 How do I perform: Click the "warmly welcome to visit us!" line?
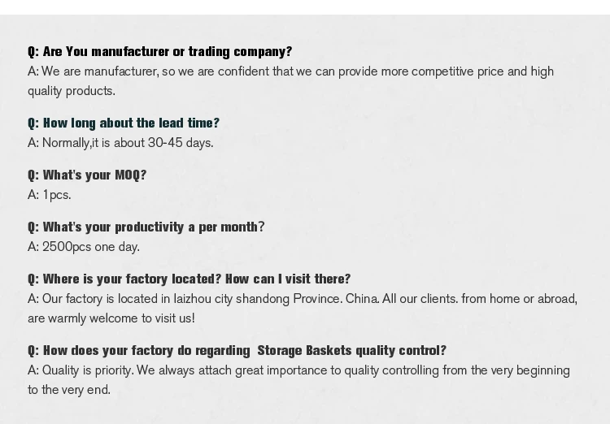coord(111,318)
